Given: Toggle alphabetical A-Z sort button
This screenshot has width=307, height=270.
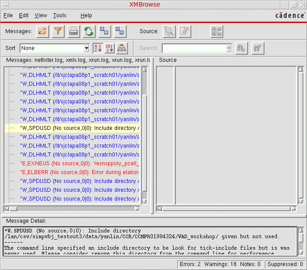Looking at the screenshot, I should click(x=98, y=48).
